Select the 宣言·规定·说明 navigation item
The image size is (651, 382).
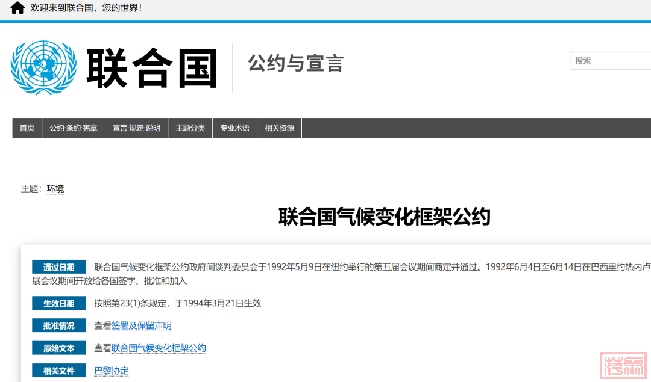(x=136, y=128)
